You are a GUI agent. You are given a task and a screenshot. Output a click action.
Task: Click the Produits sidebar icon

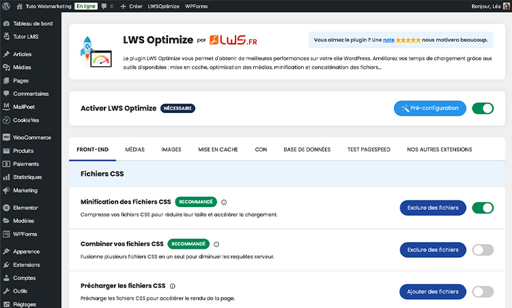pos(7,151)
